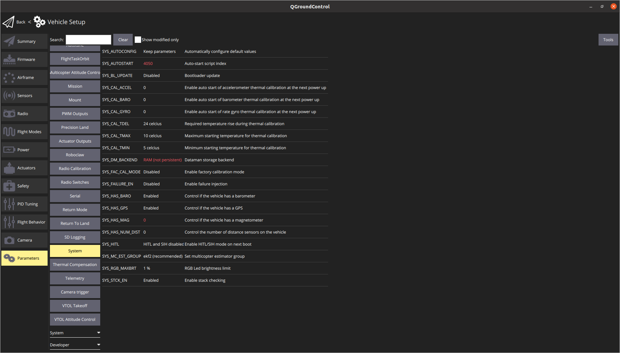Click the highlighted System group button
Image resolution: width=620 pixels, height=353 pixels.
pyautogui.click(x=75, y=251)
